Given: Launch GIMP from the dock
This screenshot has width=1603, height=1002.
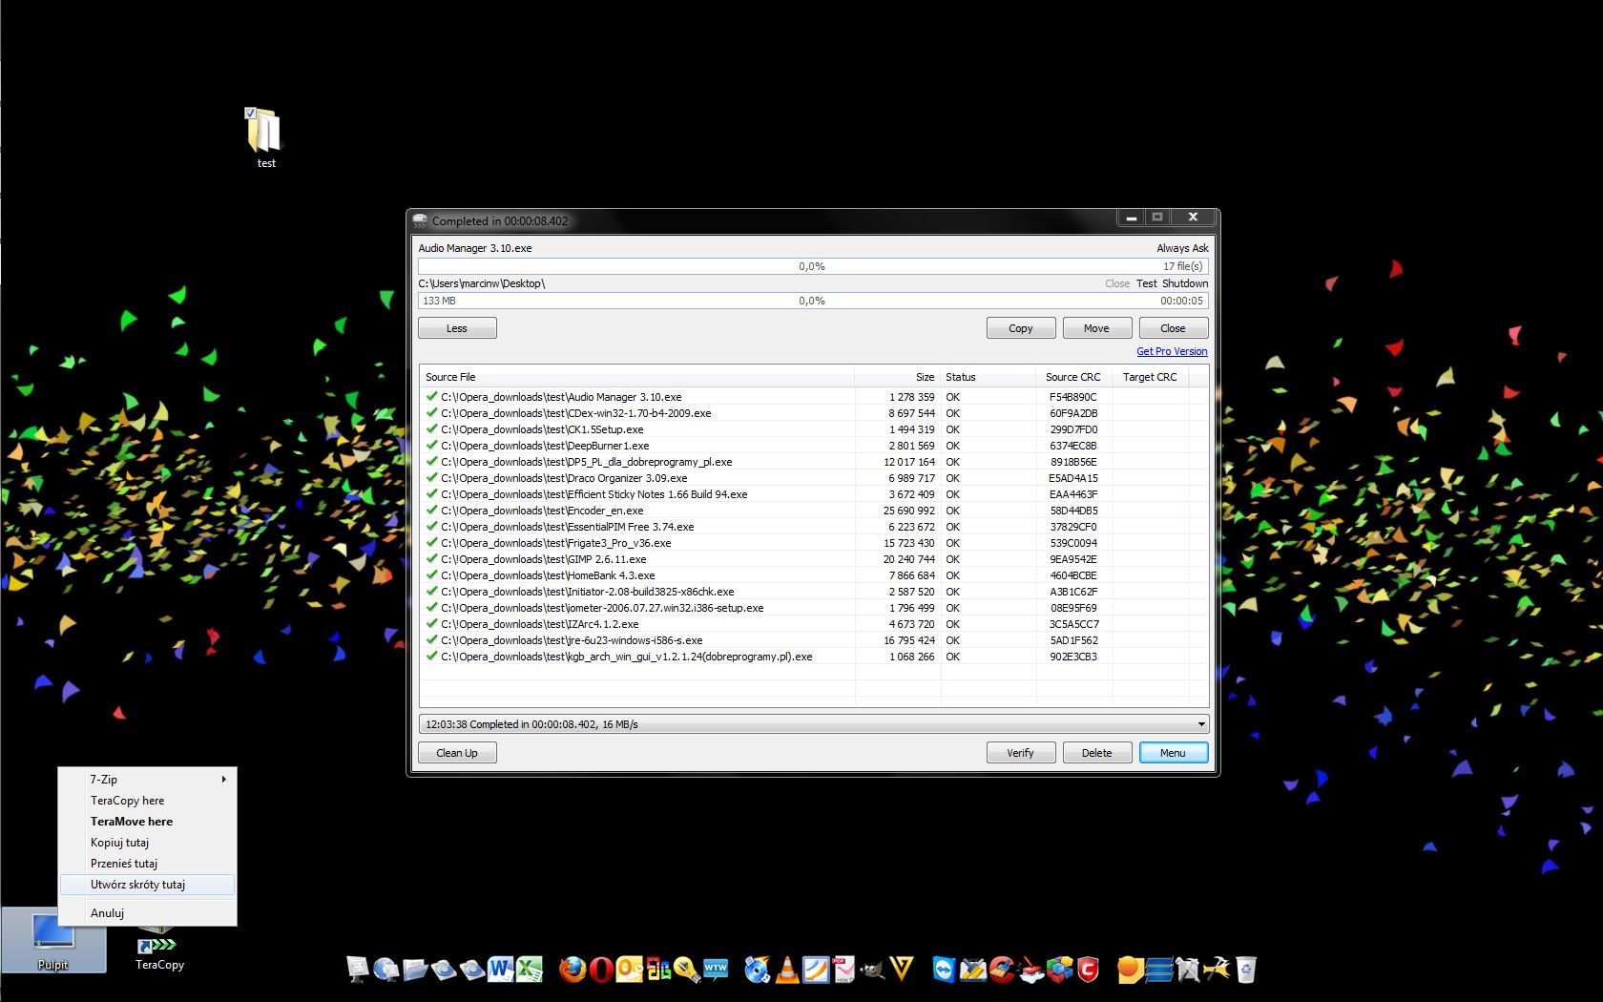Looking at the screenshot, I should coord(872,971).
